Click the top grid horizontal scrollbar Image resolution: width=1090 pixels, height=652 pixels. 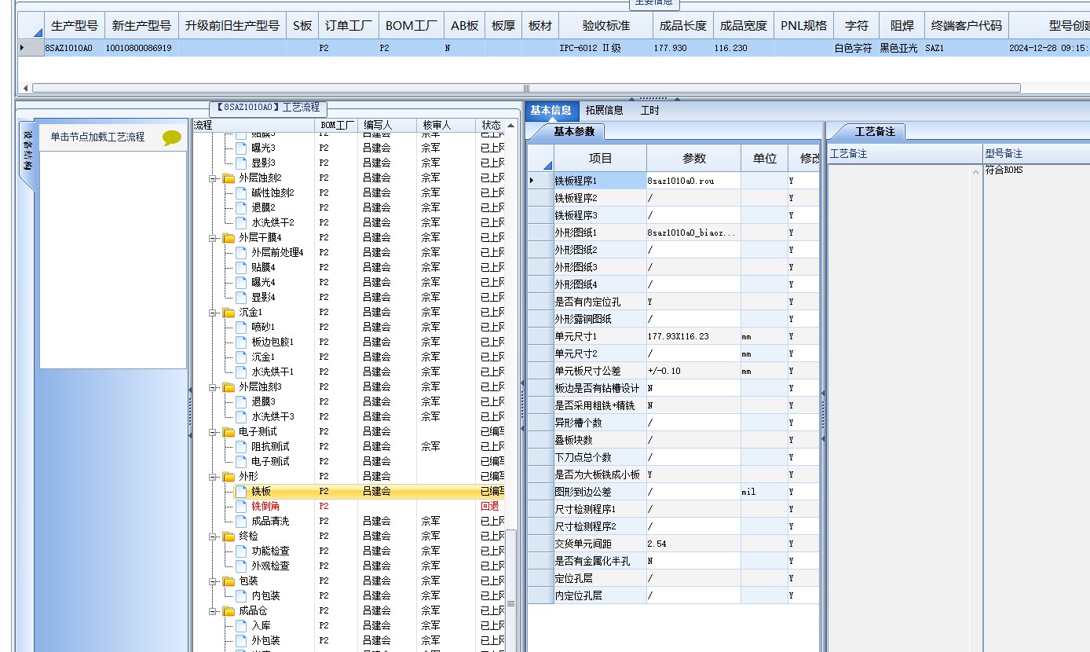[526, 88]
